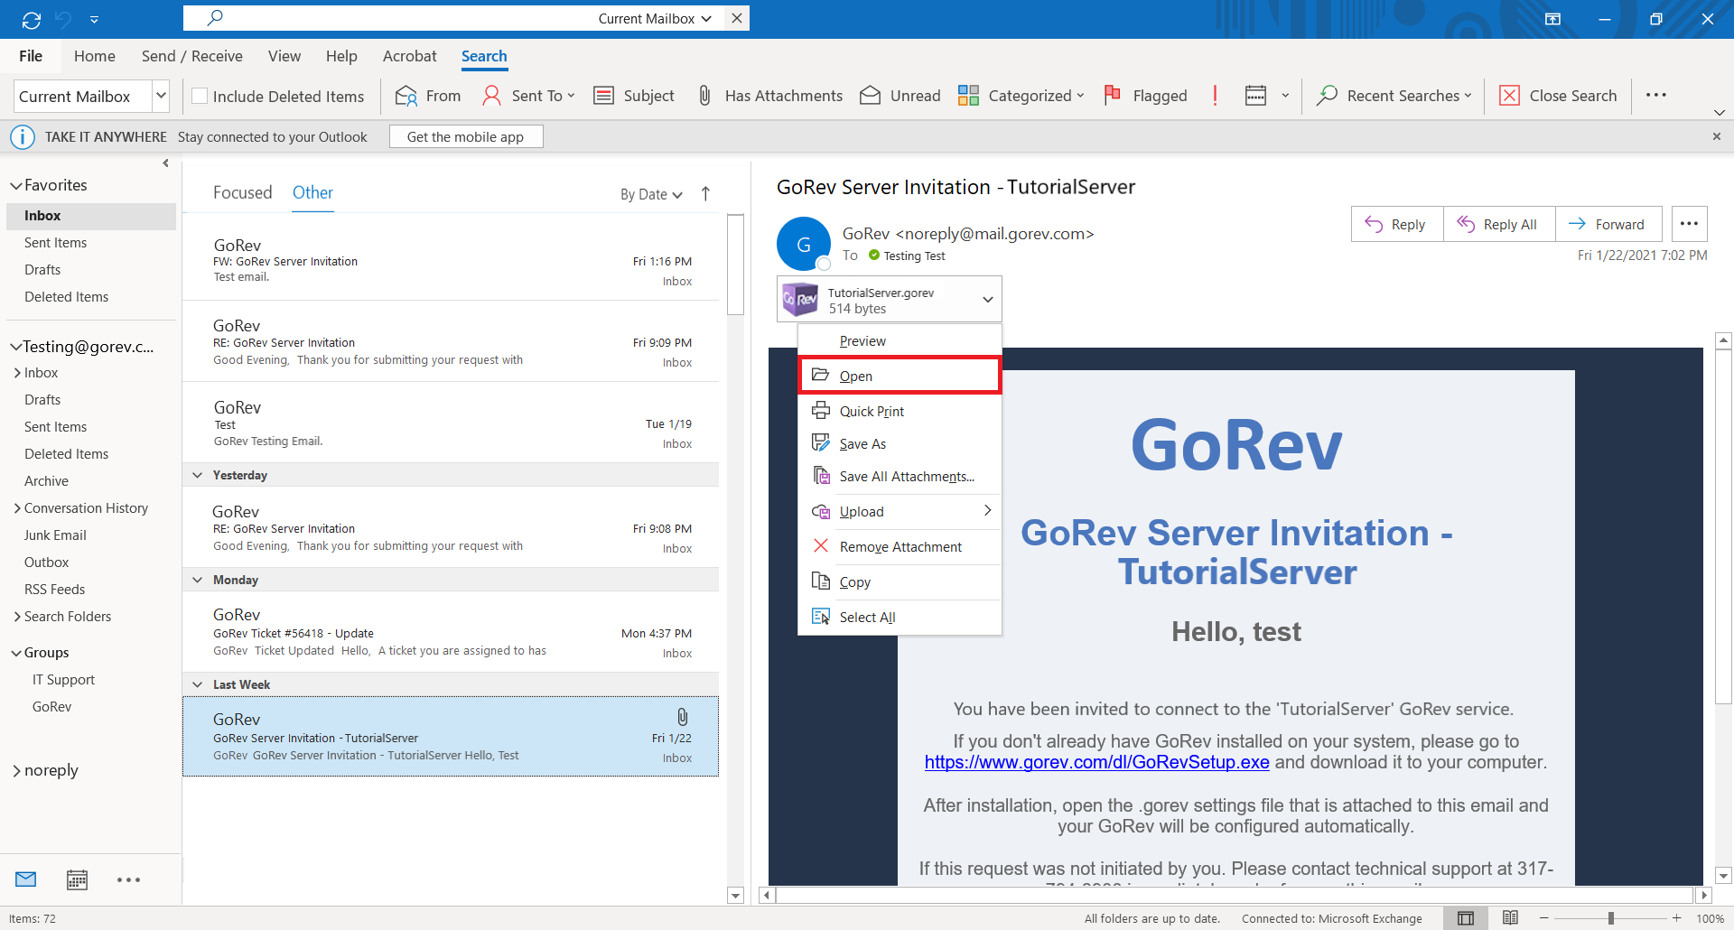Click the message list vertical scrollbar thumb
Screen dimensions: 1734x930
[735, 264]
